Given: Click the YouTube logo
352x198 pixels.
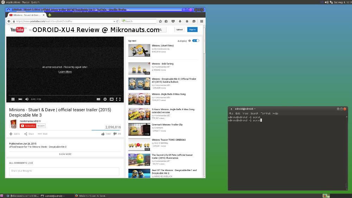Looking at the screenshot, I should coord(17,30).
